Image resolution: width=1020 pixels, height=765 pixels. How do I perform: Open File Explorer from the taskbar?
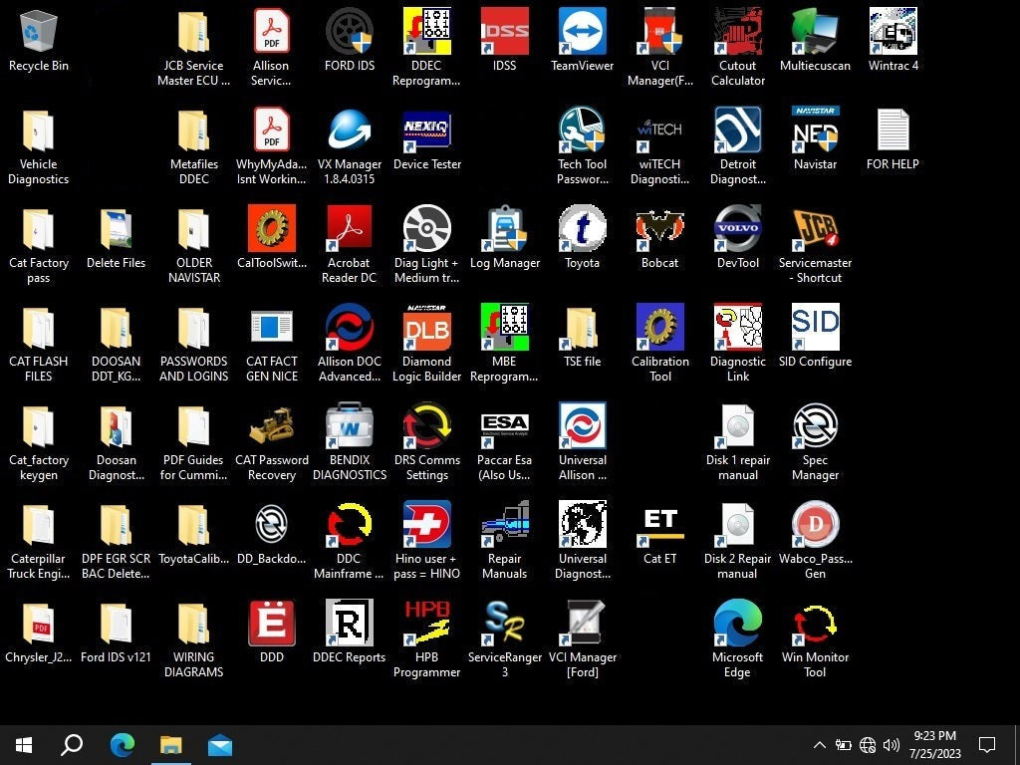coord(170,745)
